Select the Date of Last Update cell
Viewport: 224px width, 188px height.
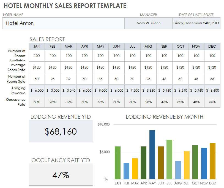pyautogui.click(x=196, y=23)
